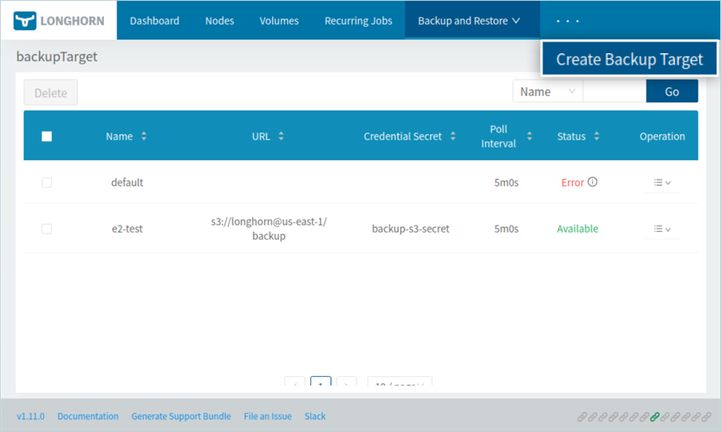Click the Error info icon for default

593,182
